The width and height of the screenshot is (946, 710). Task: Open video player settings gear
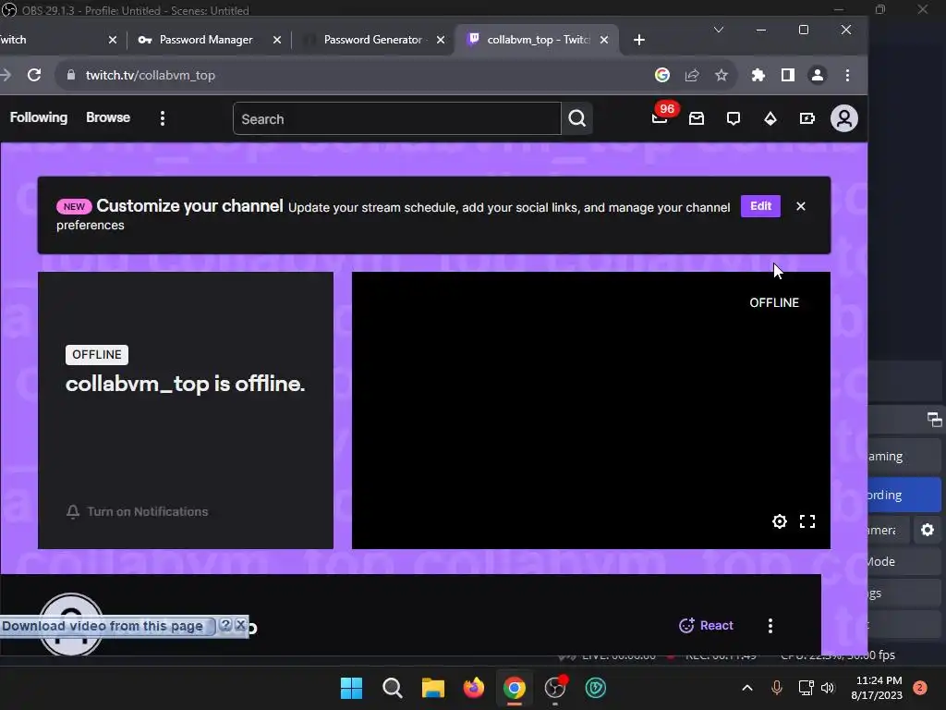click(x=780, y=521)
